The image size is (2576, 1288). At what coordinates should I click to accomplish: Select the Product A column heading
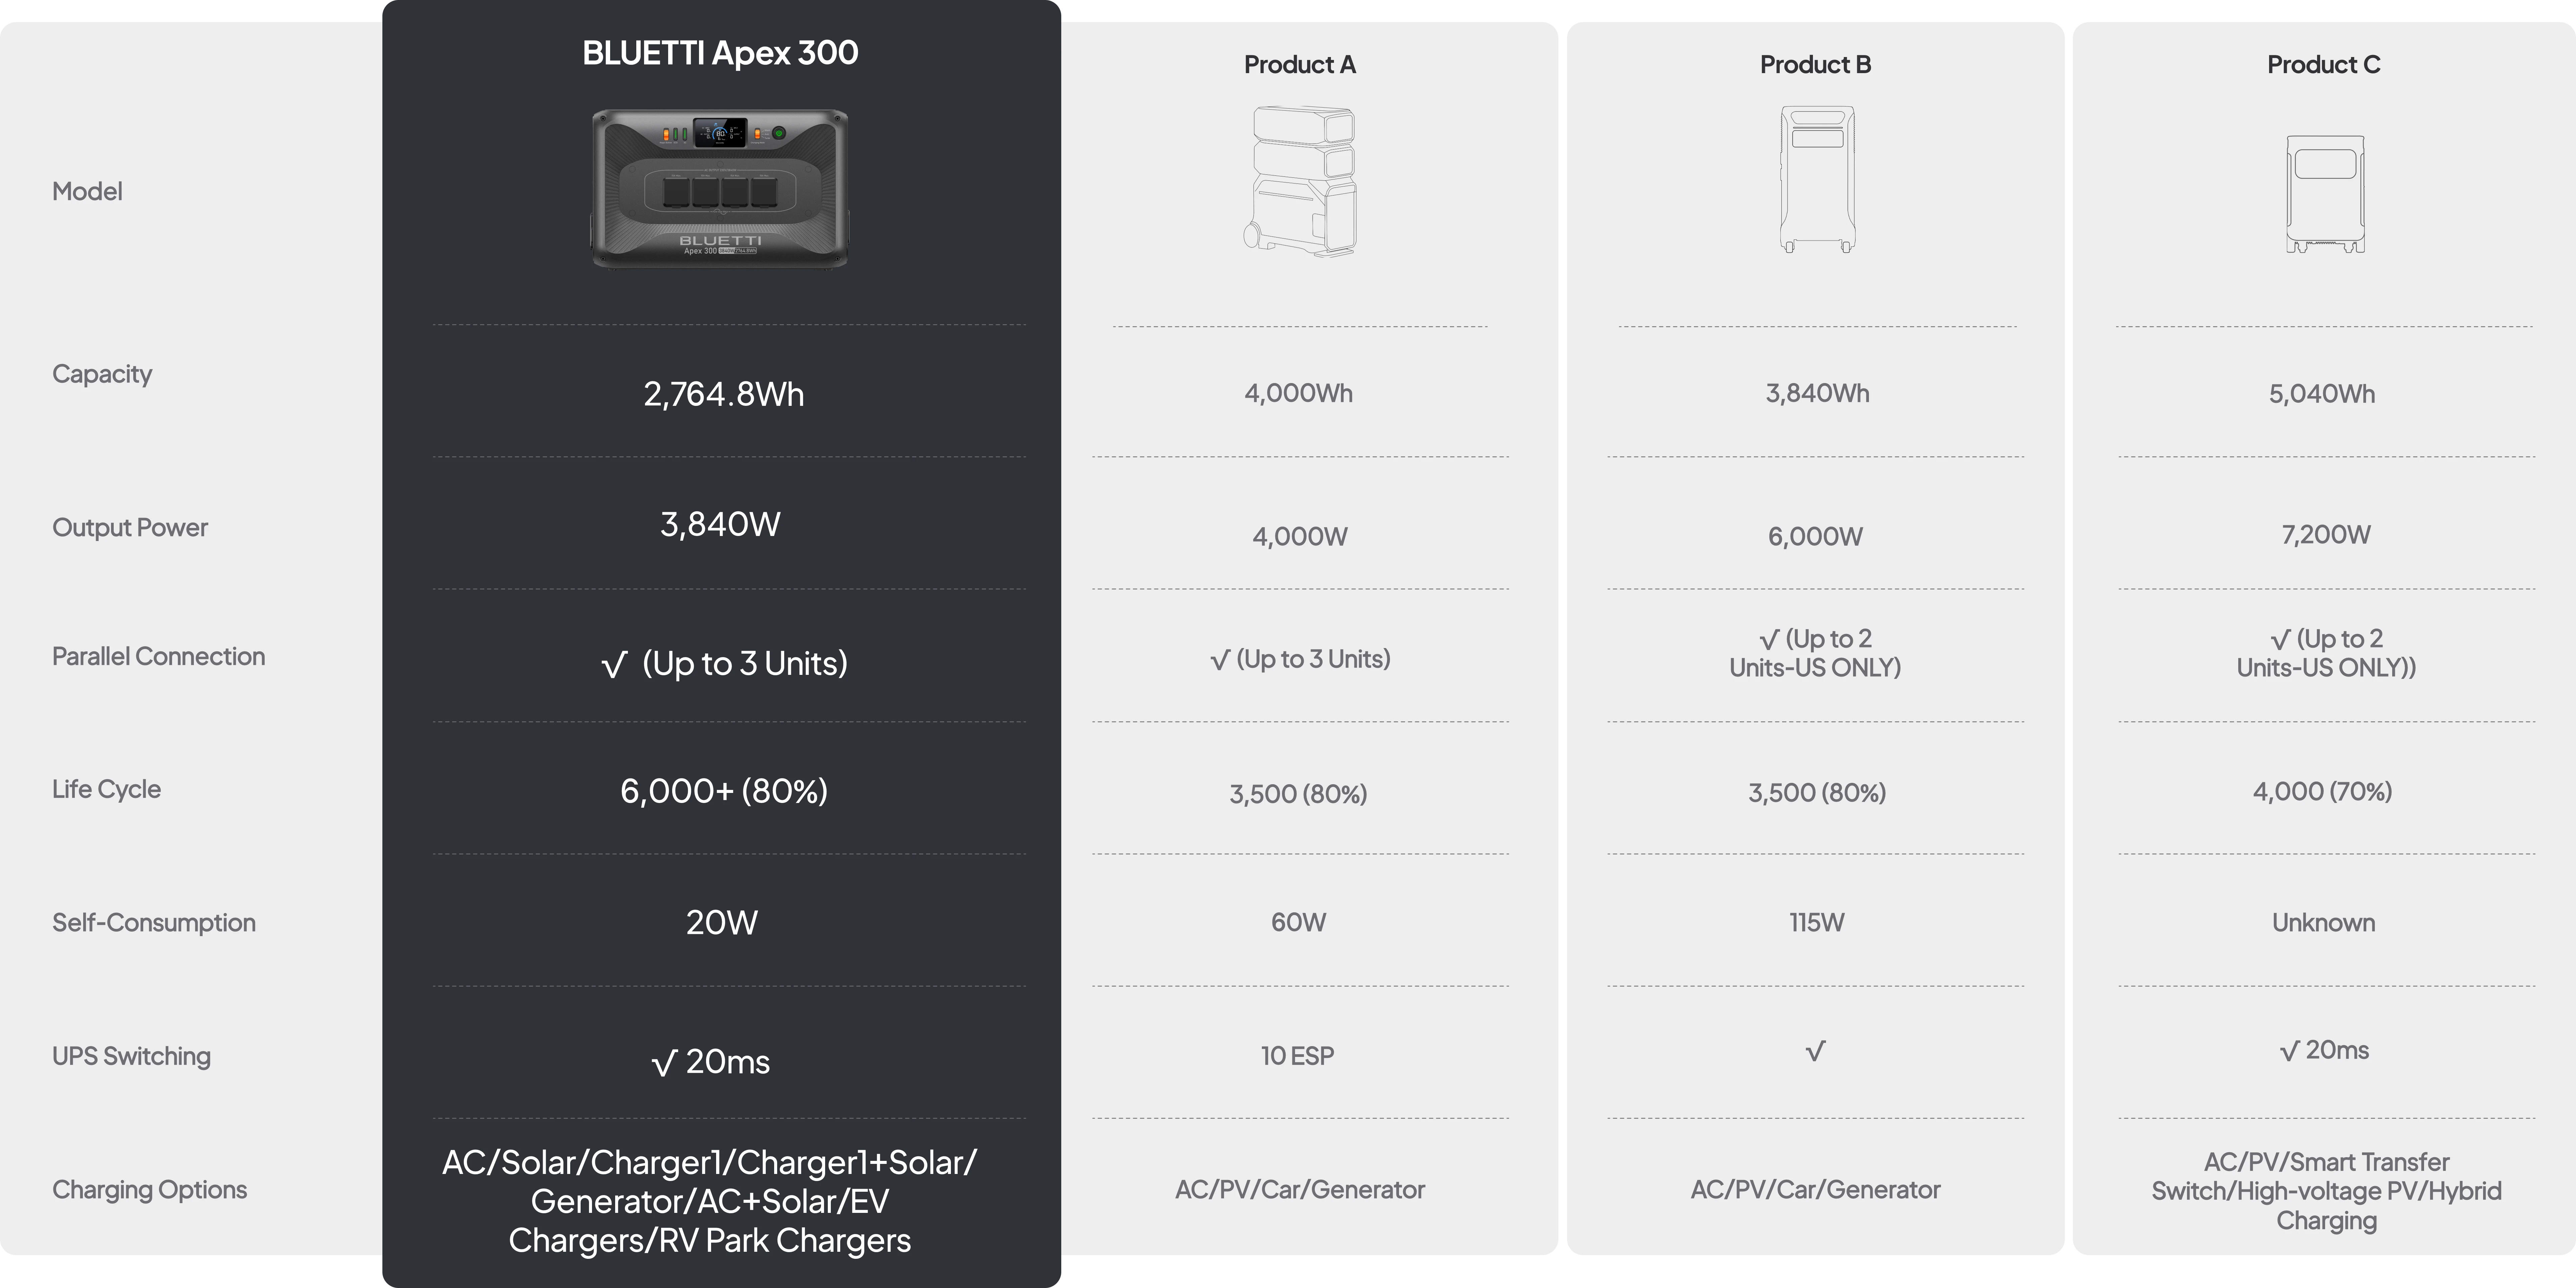1299,65
